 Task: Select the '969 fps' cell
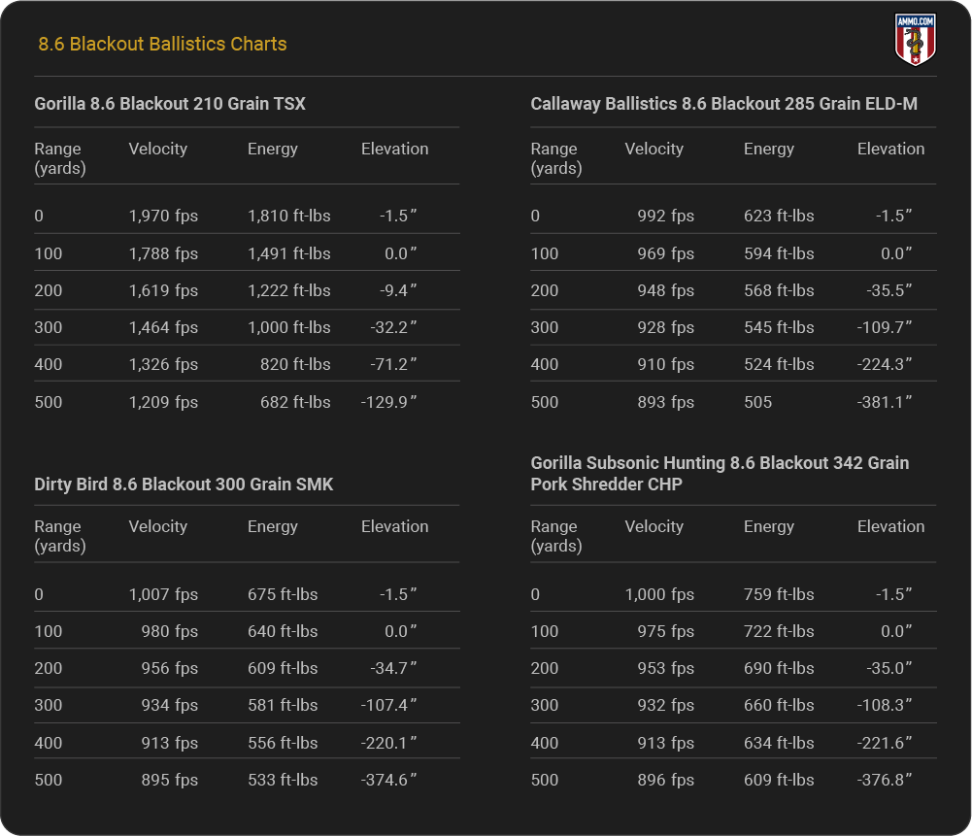(666, 253)
